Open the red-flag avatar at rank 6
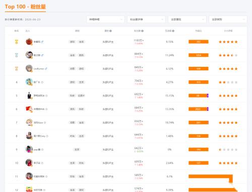This screenshot has width=252, height=192. pyautogui.click(x=29, y=109)
